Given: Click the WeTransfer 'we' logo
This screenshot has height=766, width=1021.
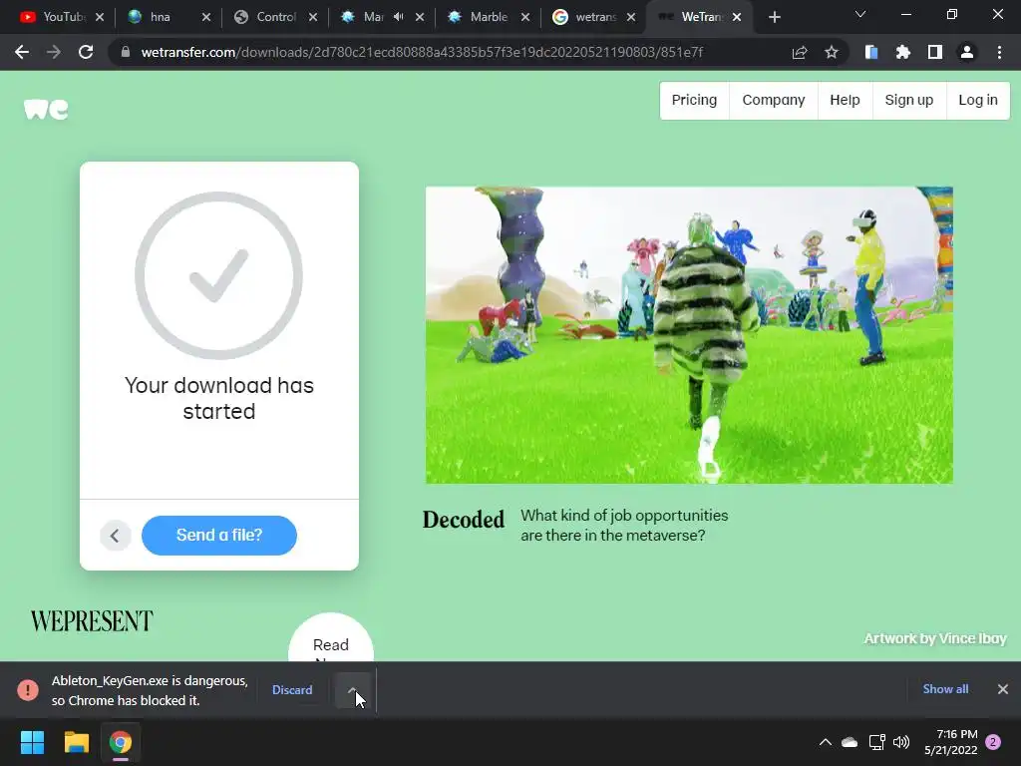Looking at the screenshot, I should 46,109.
